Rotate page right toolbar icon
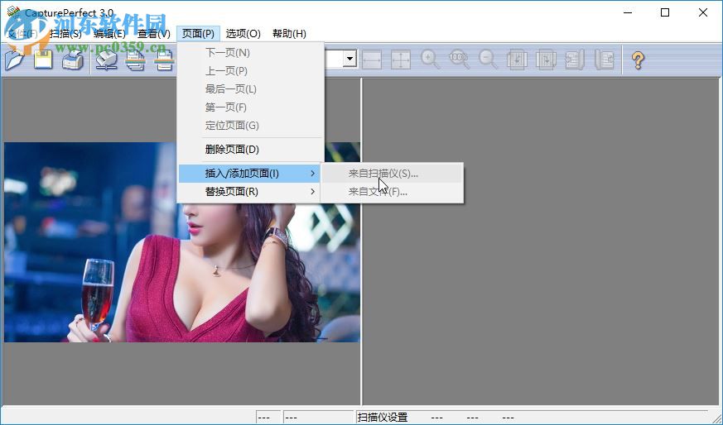 [546, 60]
